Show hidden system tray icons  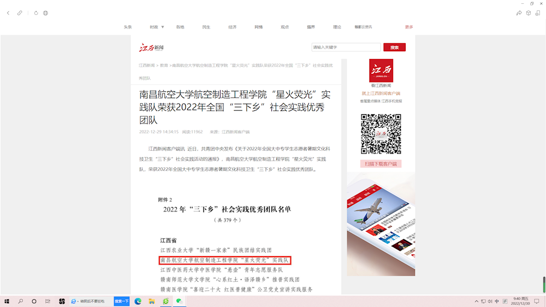click(x=477, y=301)
